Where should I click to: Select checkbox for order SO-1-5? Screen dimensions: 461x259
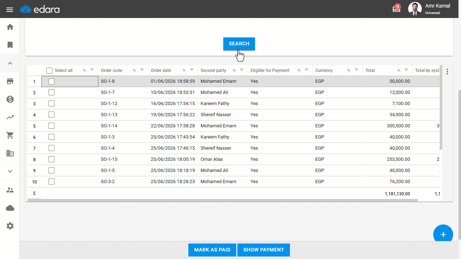[52, 171]
